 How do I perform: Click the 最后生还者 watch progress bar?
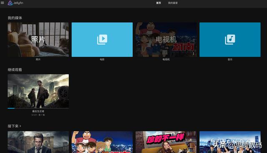tap(38, 108)
